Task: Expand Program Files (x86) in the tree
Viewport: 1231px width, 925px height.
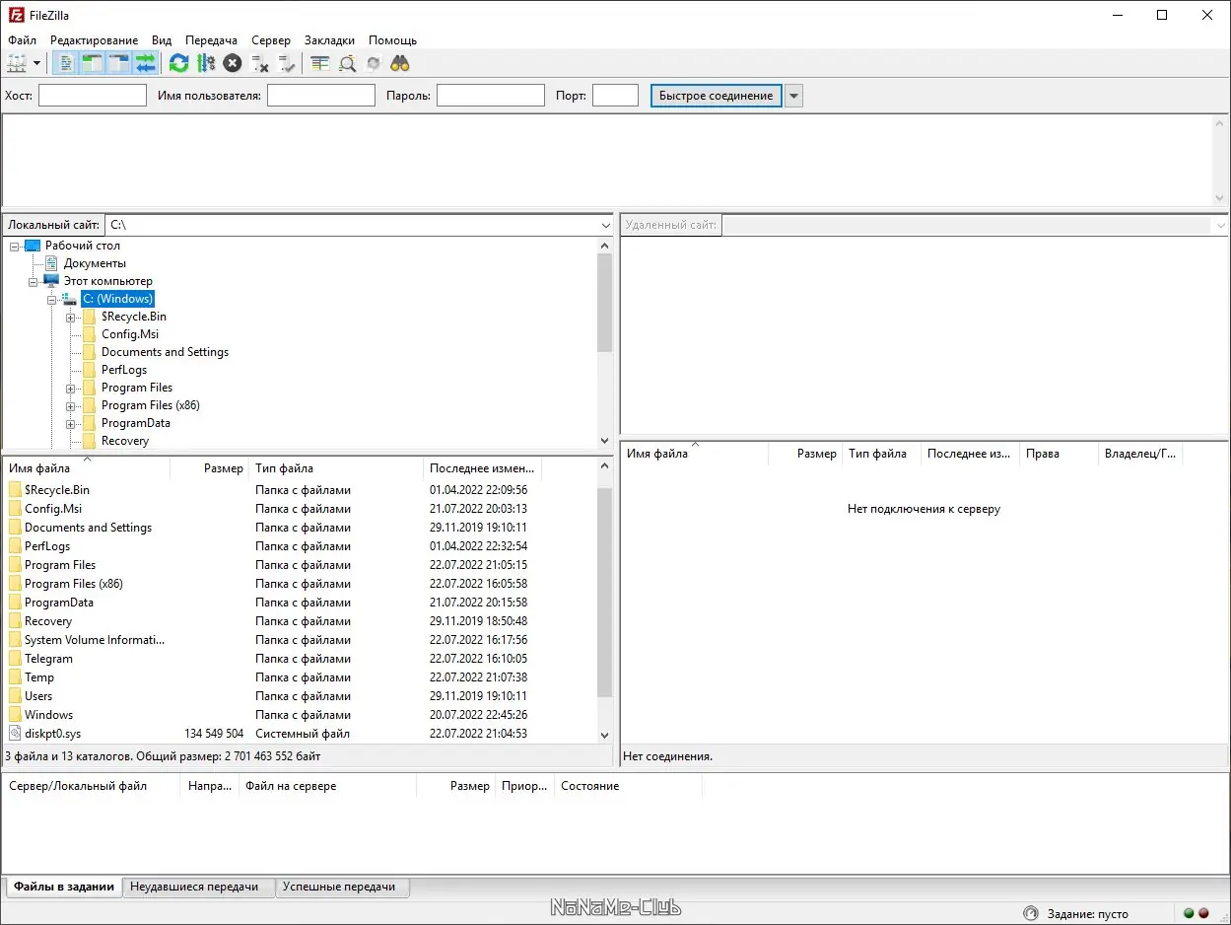Action: click(x=70, y=405)
